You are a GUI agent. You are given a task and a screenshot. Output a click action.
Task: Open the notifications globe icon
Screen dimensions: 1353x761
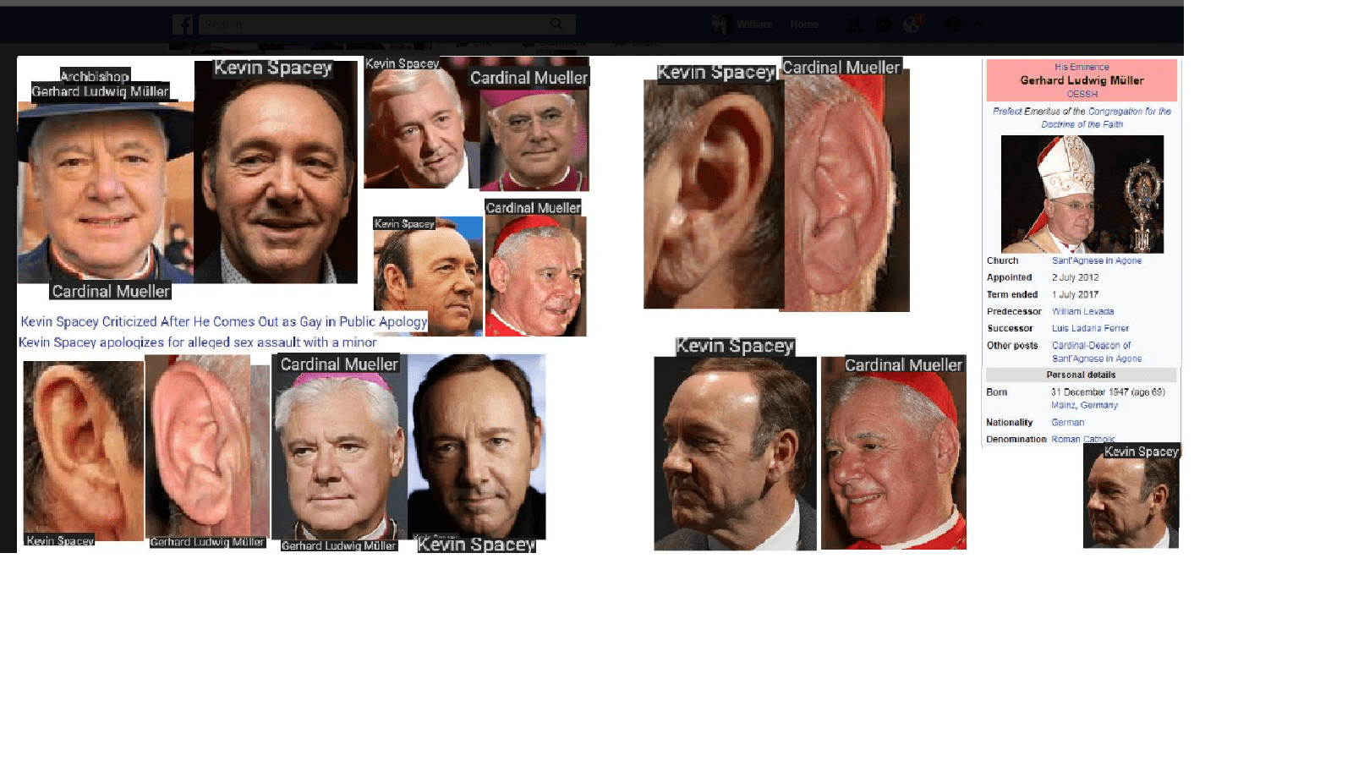click(x=912, y=25)
